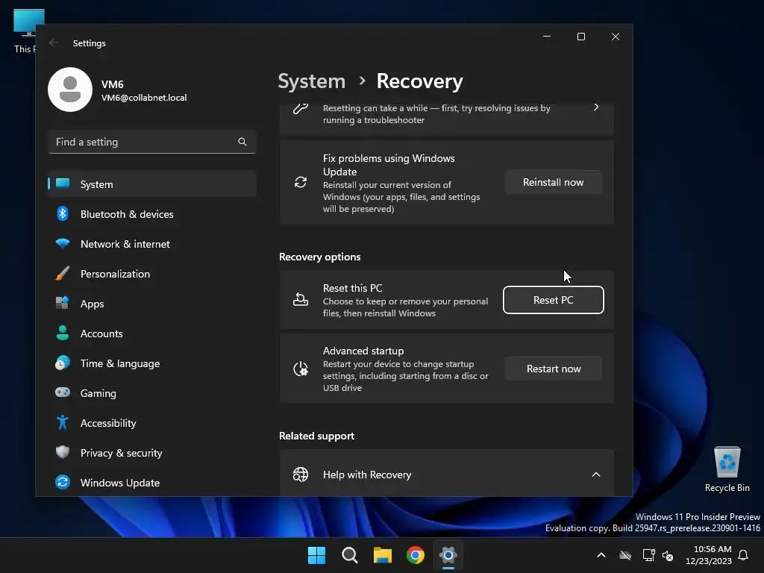Screen dimensions: 764x573
Task: Click Reinstall now button
Action: pos(553,182)
